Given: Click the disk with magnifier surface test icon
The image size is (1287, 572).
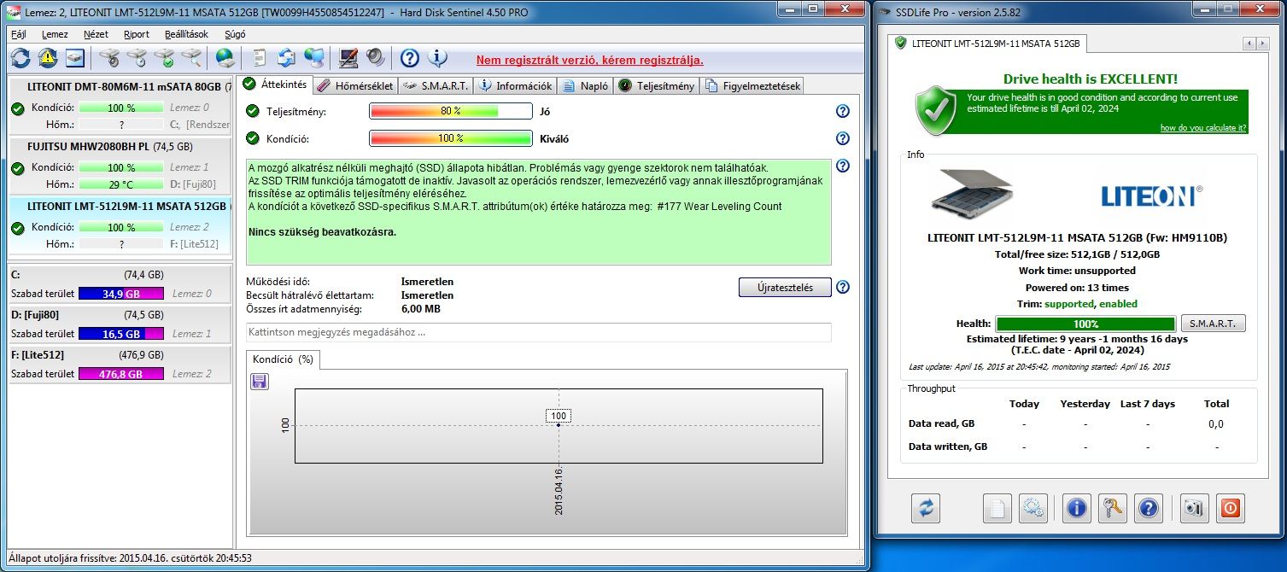Looking at the screenshot, I should (x=191, y=58).
